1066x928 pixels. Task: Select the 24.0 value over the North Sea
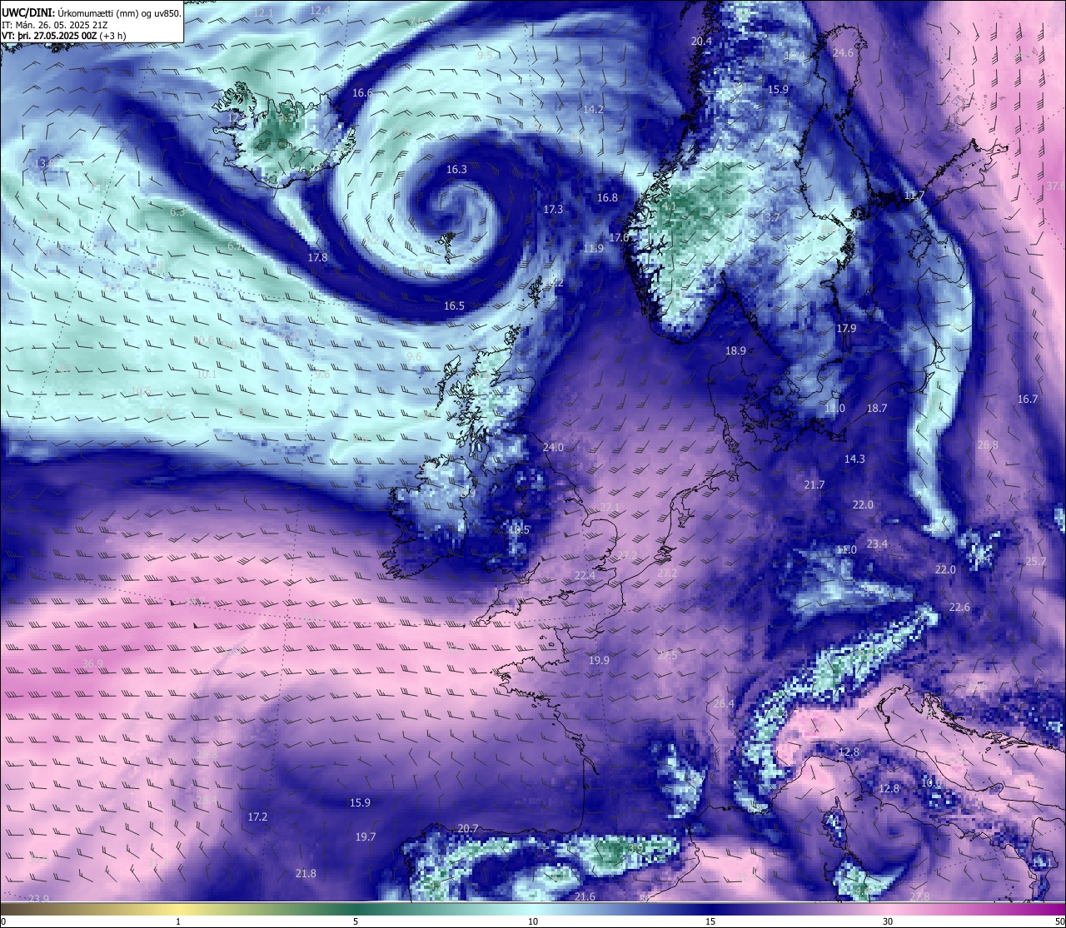[x=553, y=447]
